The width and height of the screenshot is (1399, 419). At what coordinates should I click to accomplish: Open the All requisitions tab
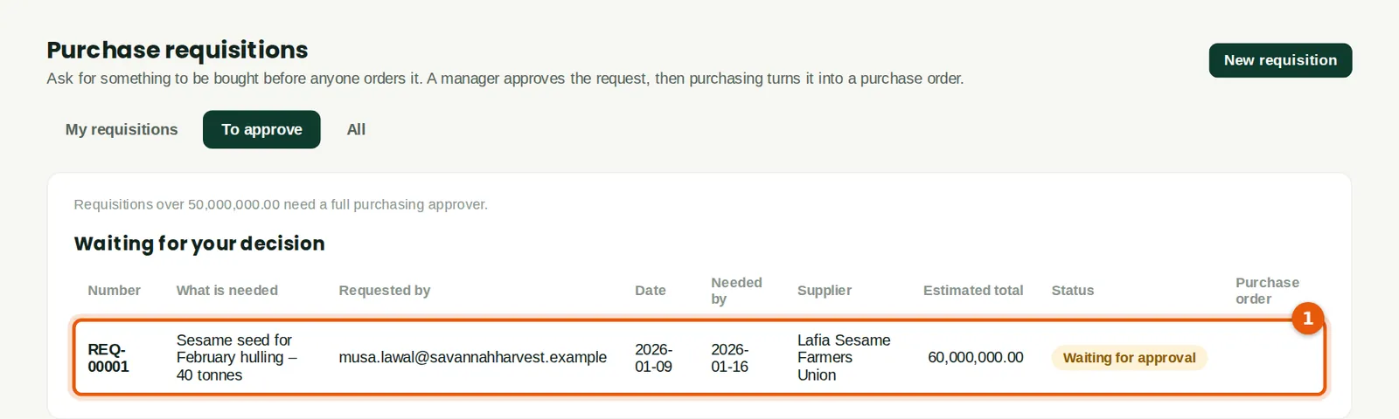(356, 129)
